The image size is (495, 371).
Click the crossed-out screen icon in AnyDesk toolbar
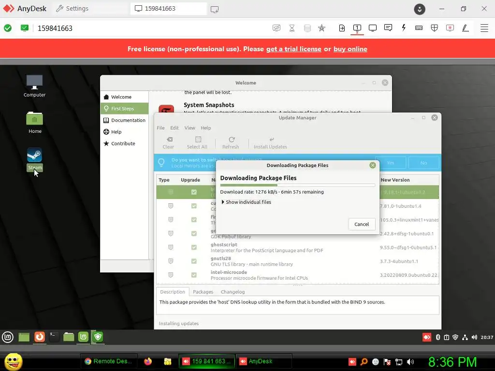[x=276, y=28]
